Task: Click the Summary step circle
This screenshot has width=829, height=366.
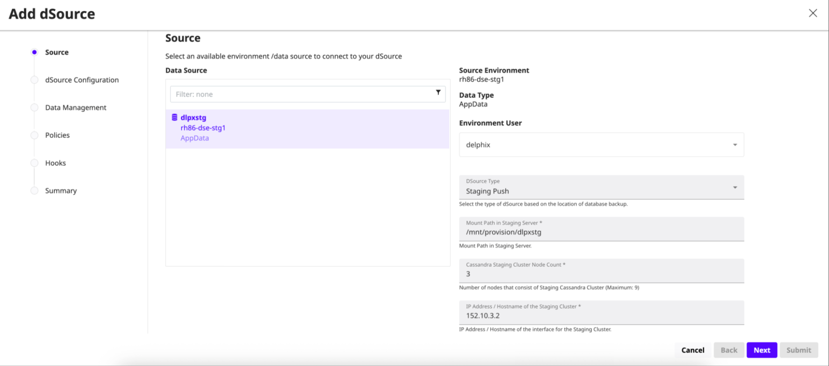Action: click(x=35, y=191)
